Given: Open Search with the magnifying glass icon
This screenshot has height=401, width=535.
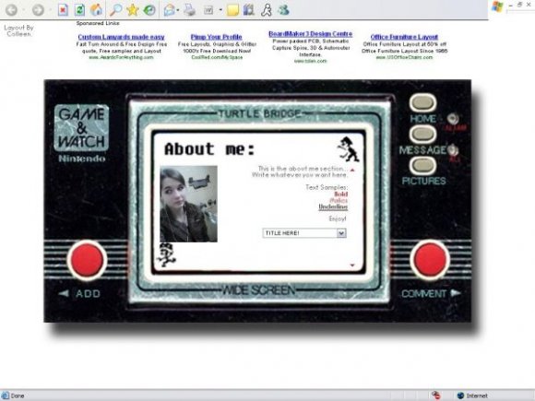Looking at the screenshot, I should 116,10.
